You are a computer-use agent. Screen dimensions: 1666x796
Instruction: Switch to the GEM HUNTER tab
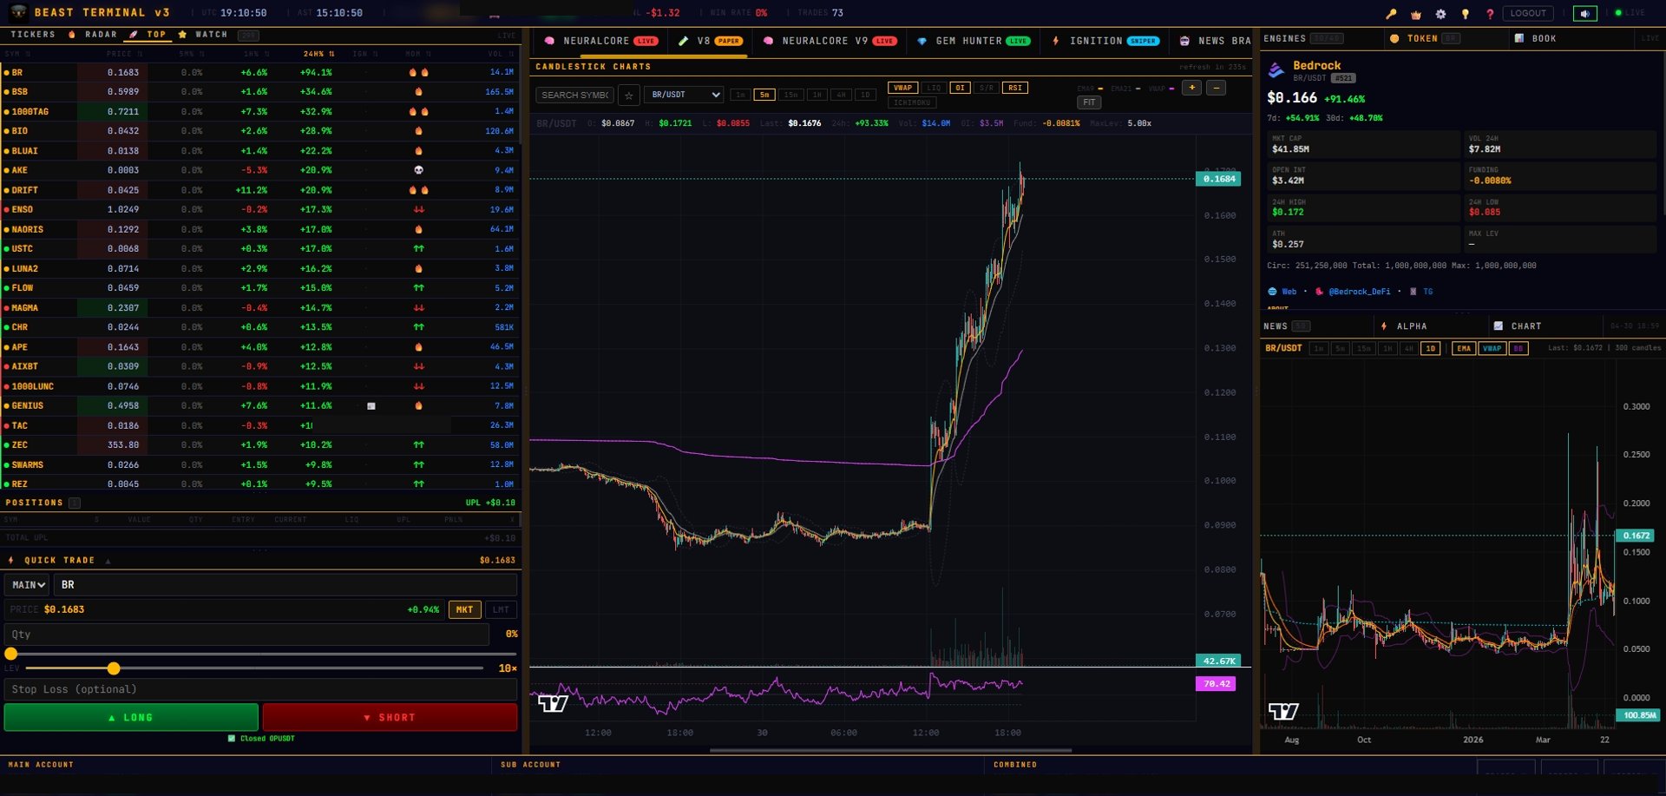click(x=973, y=41)
